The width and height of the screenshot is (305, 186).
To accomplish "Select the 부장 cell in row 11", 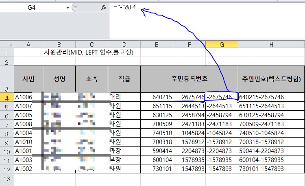I will pos(124,160).
